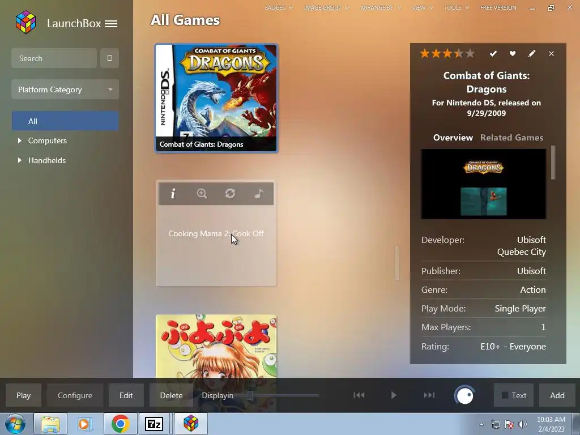Click the image size slider handle
This screenshot has width=580, height=435.
click(x=250, y=395)
